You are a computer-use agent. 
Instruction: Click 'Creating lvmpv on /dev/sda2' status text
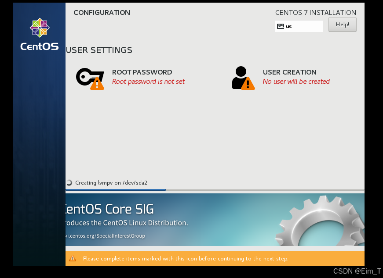click(111, 183)
